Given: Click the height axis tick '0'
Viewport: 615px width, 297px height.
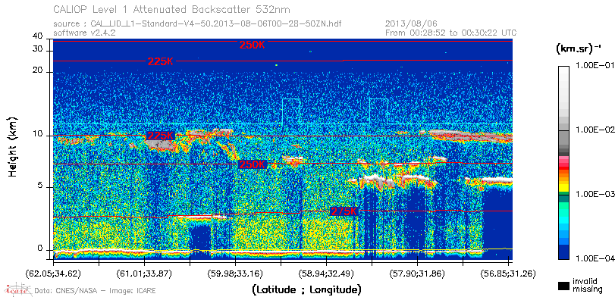Looking at the screenshot, I should [x=40, y=249].
